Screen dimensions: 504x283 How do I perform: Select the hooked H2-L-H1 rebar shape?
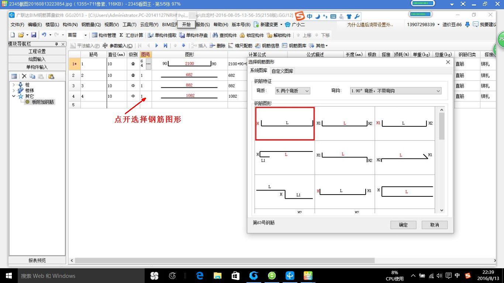[x=405, y=157]
